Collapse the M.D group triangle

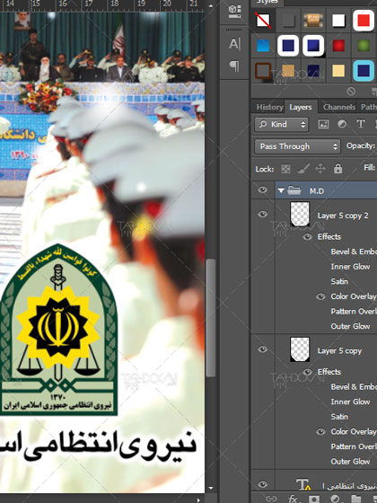point(281,190)
